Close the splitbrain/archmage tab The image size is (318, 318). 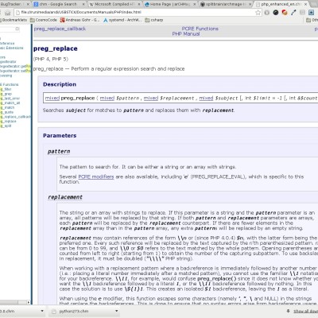(x=250, y=4)
